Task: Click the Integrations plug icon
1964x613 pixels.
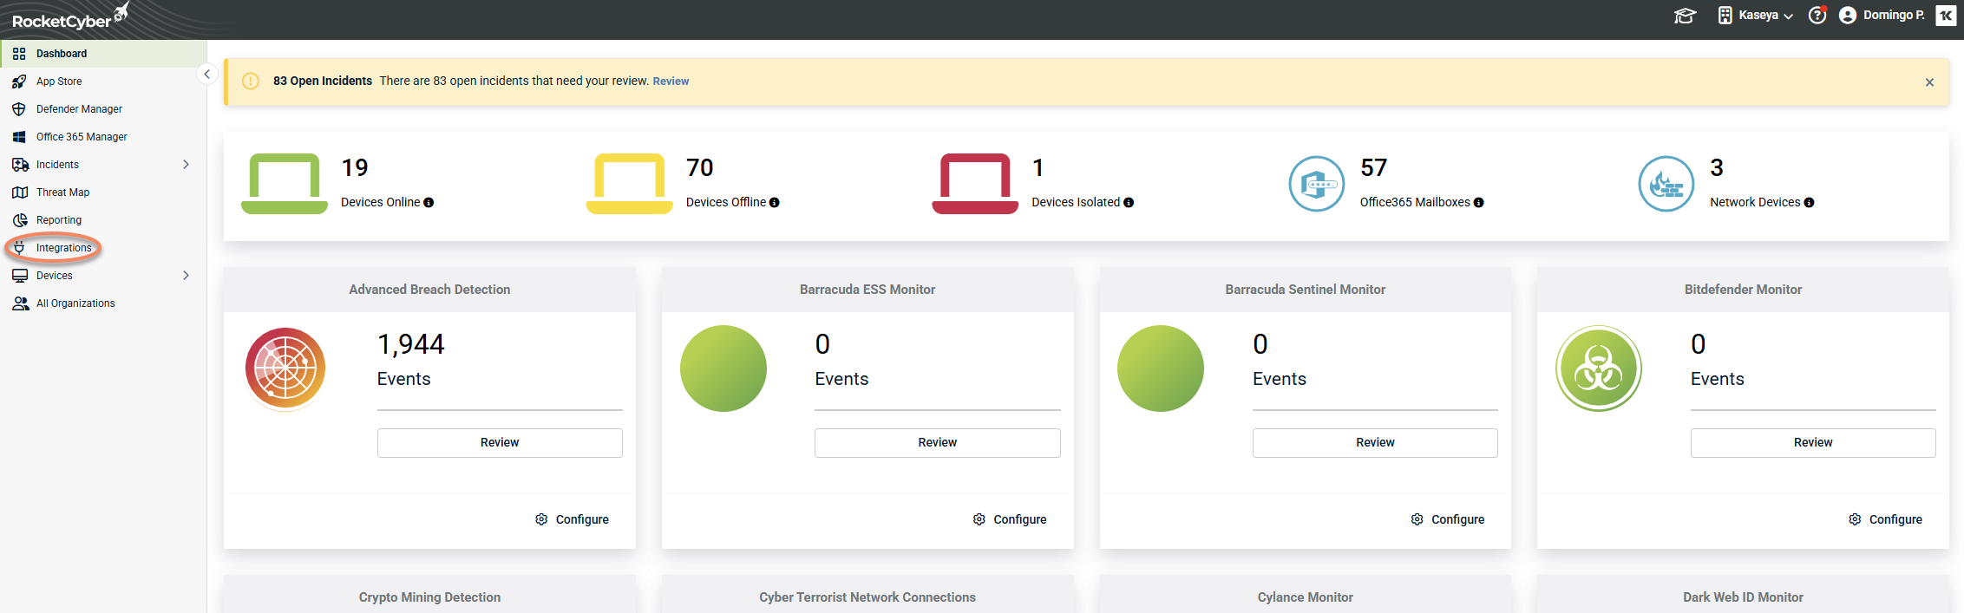Action: click(19, 248)
